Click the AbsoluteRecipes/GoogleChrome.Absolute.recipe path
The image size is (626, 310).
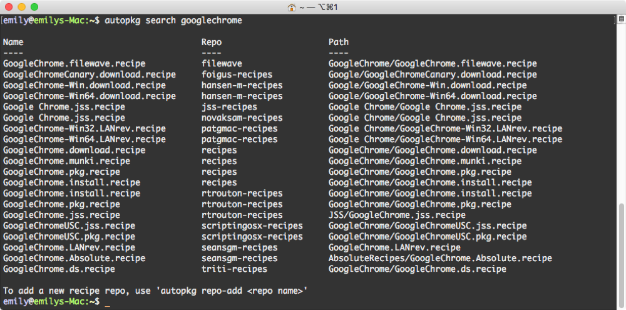coord(440,258)
